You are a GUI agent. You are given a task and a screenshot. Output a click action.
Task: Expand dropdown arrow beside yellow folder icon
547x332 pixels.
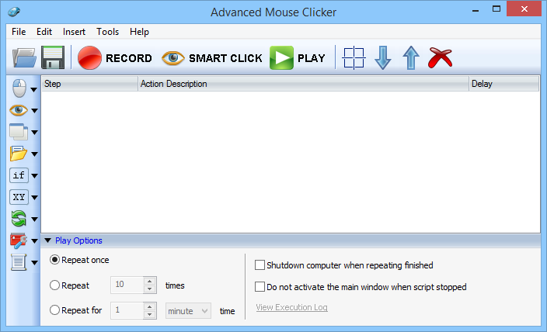(34, 154)
